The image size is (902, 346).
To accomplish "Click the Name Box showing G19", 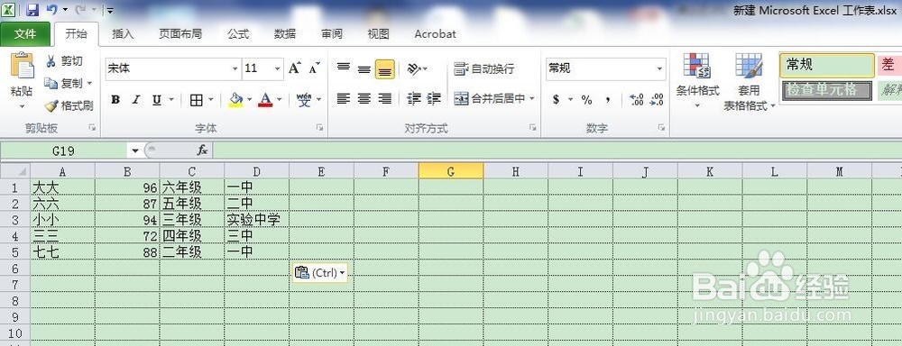I will coord(64,150).
